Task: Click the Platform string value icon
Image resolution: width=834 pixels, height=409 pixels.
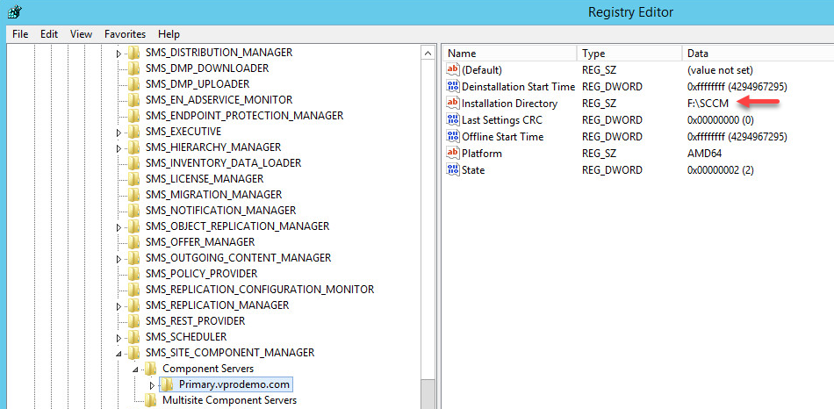Action: pos(453,154)
